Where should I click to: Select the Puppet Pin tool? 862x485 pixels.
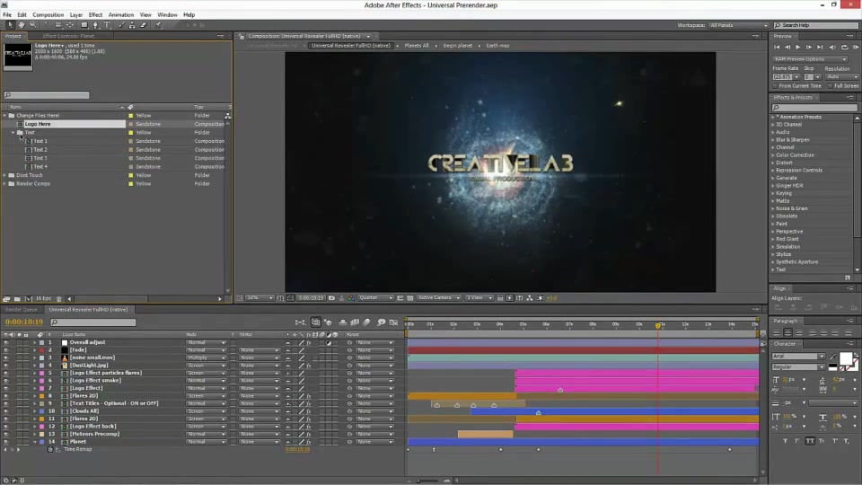pos(158,25)
